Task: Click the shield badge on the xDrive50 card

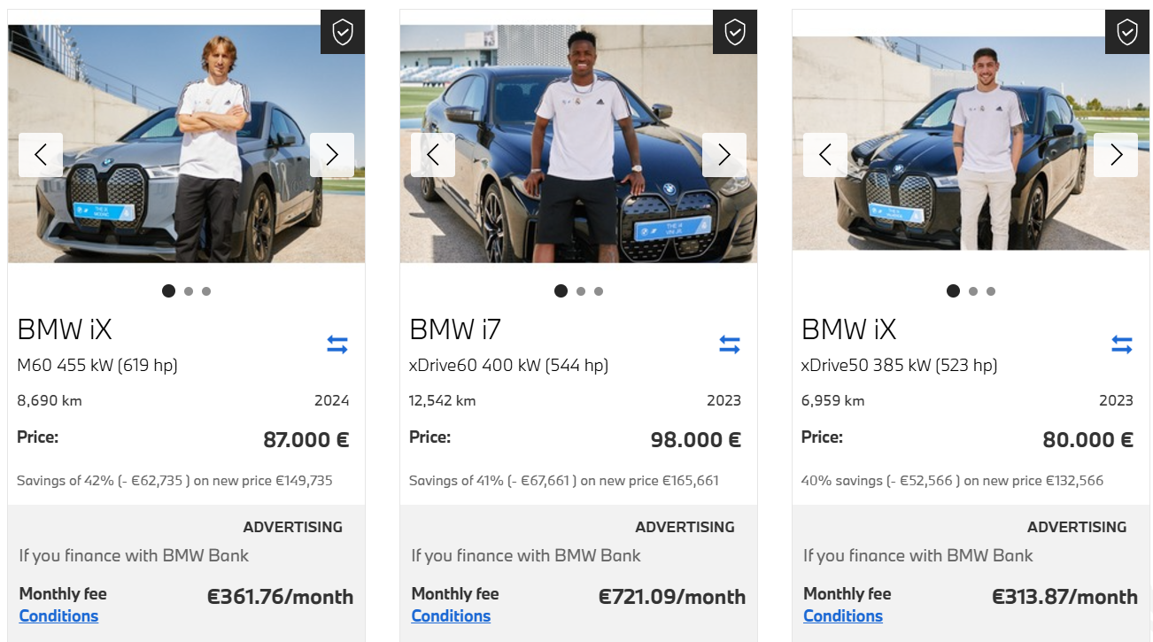Action: pos(1127,33)
